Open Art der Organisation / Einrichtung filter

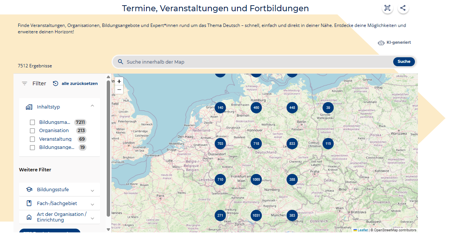[x=92, y=217]
